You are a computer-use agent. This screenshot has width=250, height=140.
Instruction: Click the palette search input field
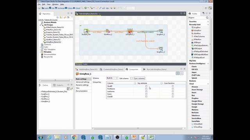coord(197,17)
